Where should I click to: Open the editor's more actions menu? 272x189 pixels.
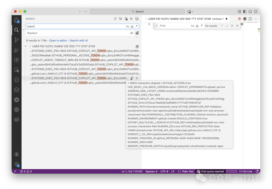tap(256, 19)
